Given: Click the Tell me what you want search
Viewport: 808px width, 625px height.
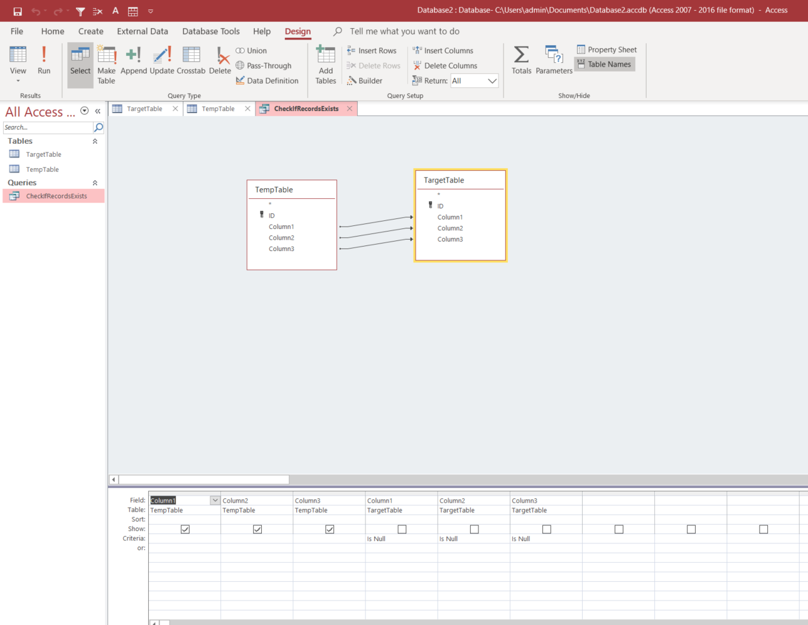Looking at the screenshot, I should [404, 31].
